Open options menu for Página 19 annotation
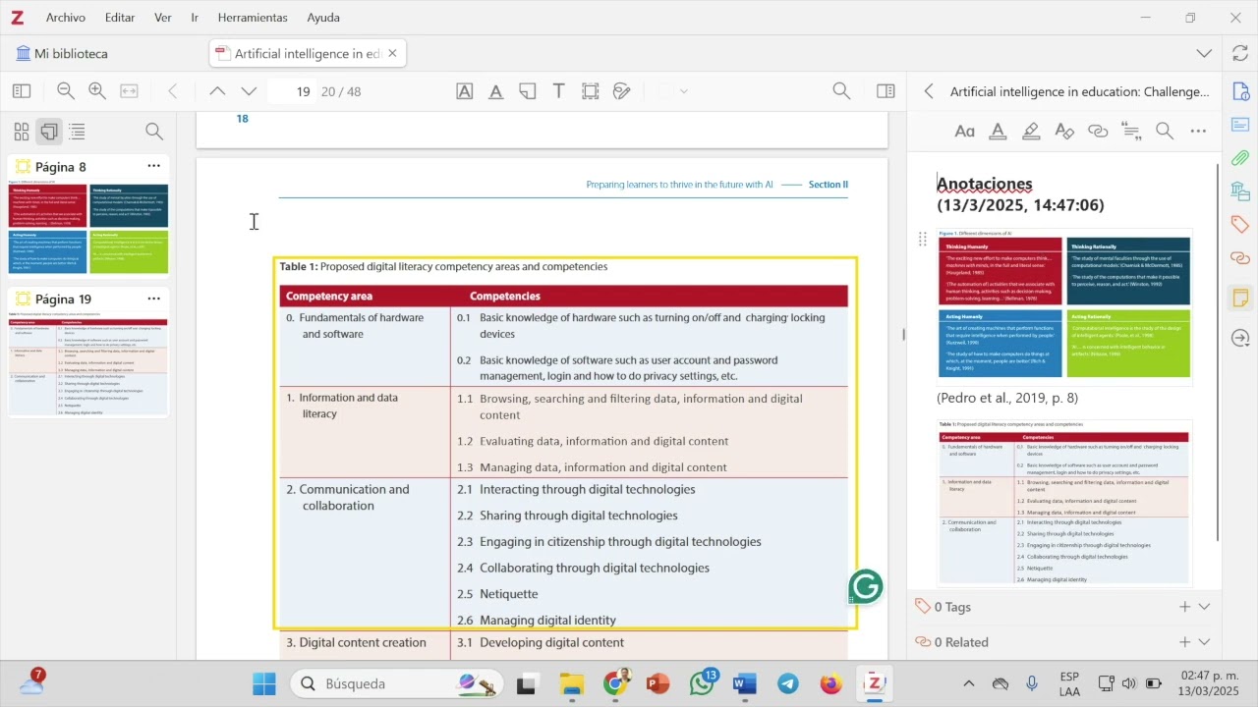Viewport: 1258px width, 707px height. 153,299
